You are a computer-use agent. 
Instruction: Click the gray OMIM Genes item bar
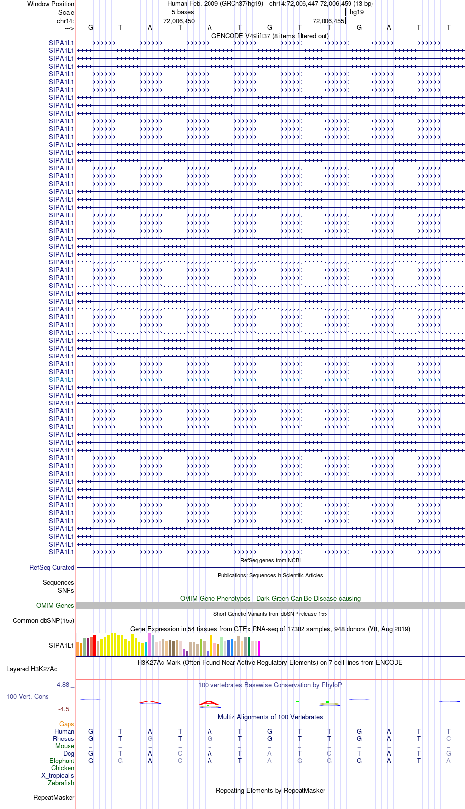(x=270, y=605)
